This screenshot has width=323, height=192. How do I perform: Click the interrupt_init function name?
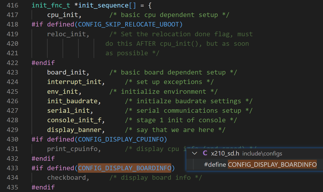(74, 82)
